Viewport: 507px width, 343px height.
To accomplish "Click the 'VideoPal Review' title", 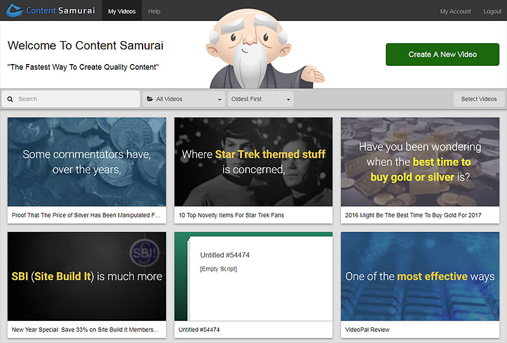I will coord(367,330).
